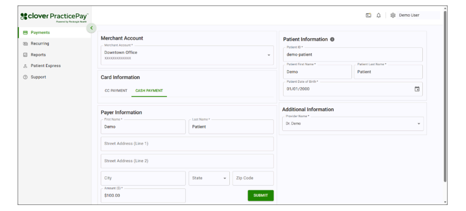Click the Support question mark icon

[26, 77]
